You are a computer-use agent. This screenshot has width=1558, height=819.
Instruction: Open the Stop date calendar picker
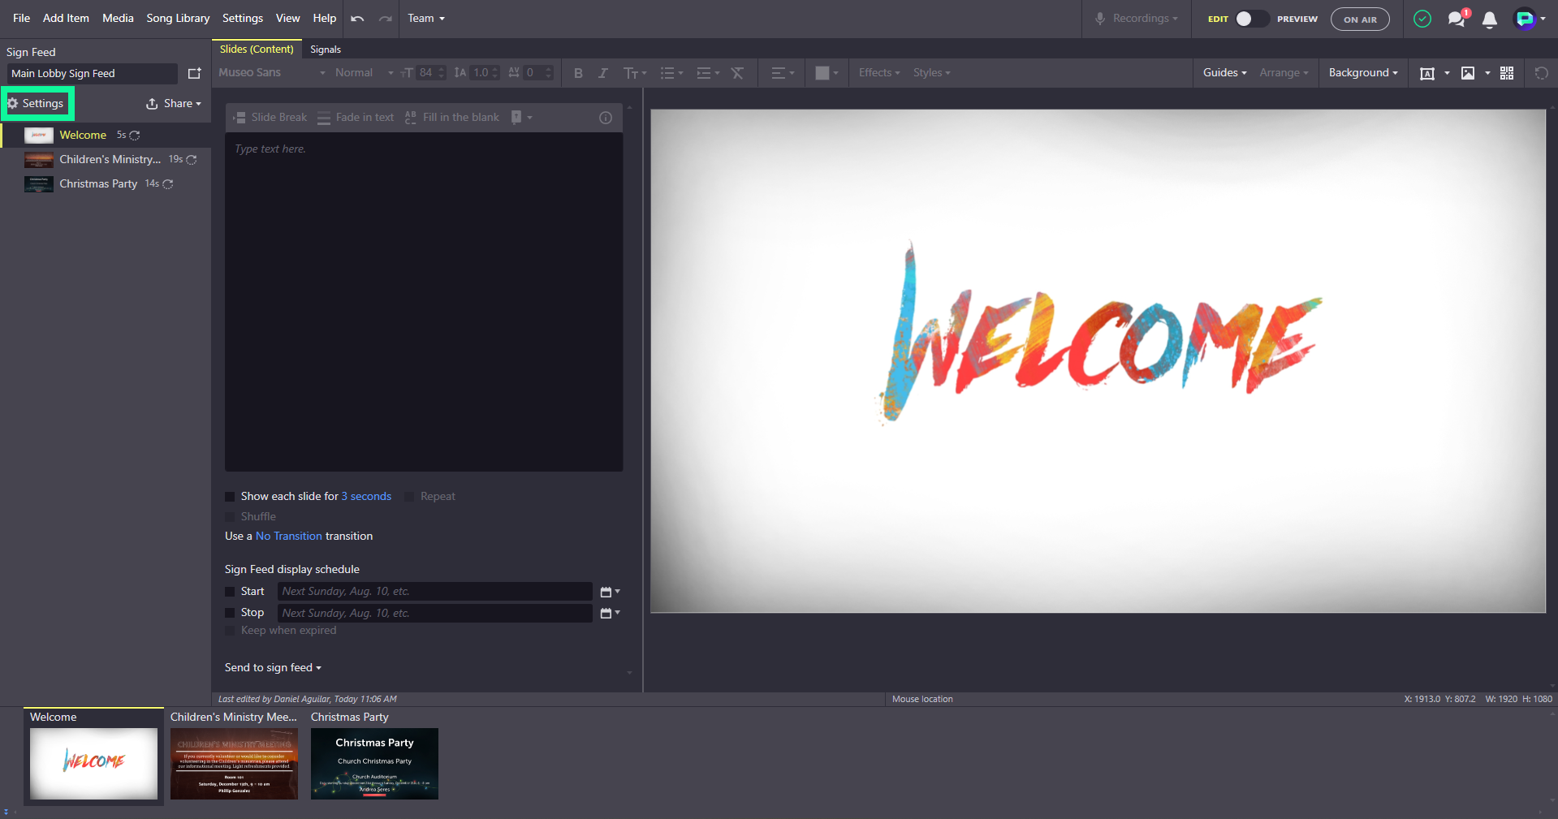click(x=610, y=613)
